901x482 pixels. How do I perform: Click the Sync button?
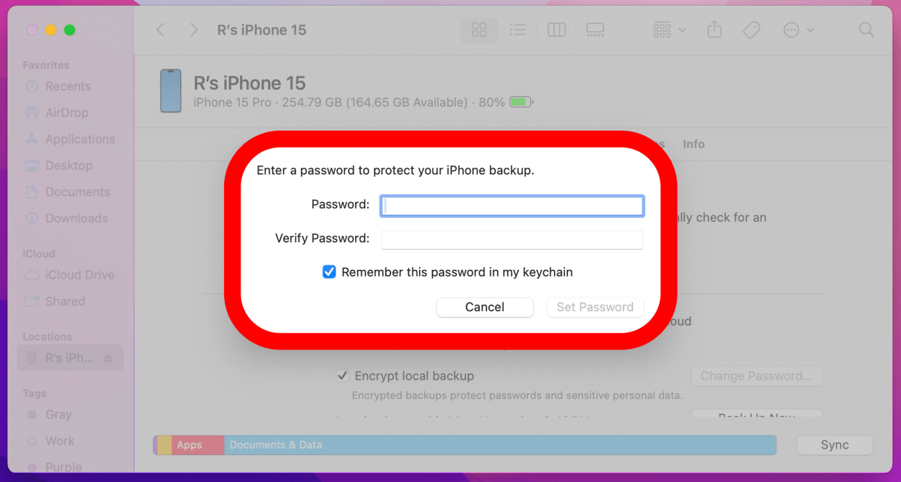point(834,445)
